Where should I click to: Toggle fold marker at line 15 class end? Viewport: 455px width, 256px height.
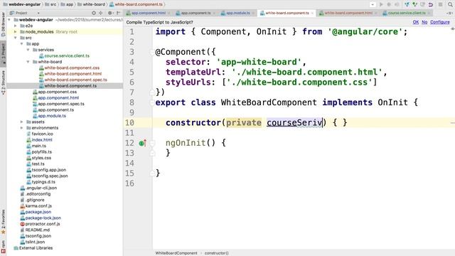151,174
